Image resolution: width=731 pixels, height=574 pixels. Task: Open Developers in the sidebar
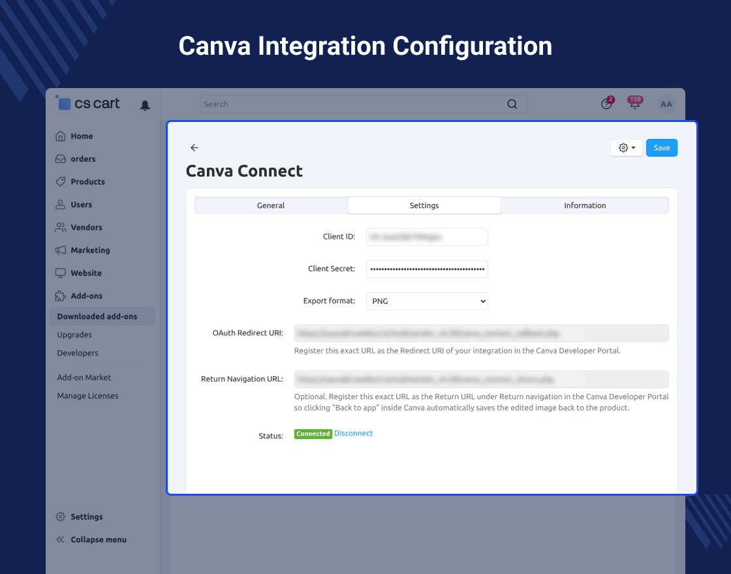pyautogui.click(x=78, y=353)
